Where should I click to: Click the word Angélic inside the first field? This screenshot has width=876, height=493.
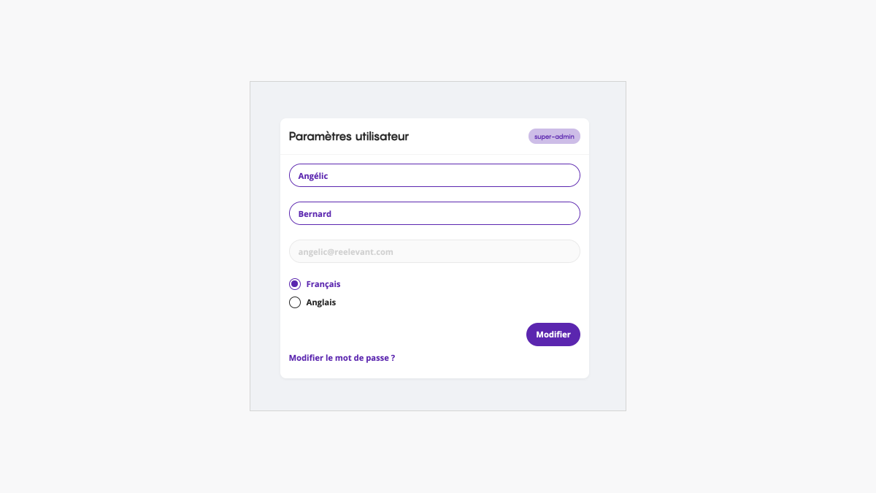pos(313,176)
